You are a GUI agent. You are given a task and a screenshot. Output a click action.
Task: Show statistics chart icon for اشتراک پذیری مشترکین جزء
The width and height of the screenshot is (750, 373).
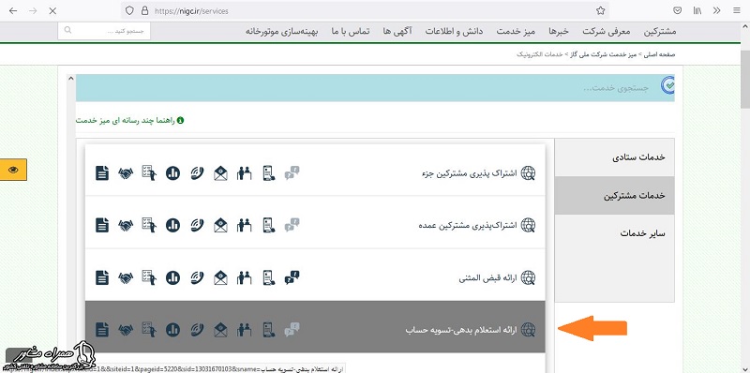pyautogui.click(x=172, y=172)
